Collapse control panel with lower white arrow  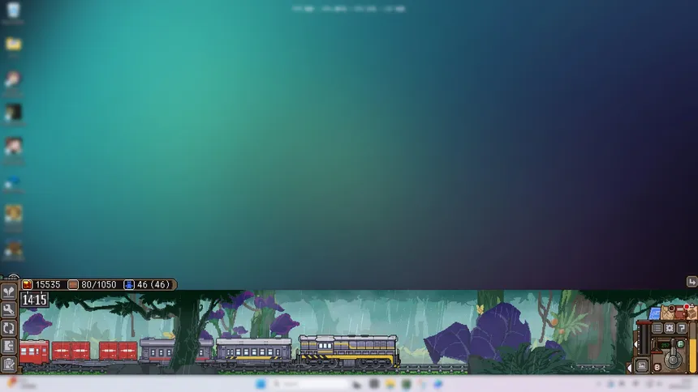(x=630, y=368)
